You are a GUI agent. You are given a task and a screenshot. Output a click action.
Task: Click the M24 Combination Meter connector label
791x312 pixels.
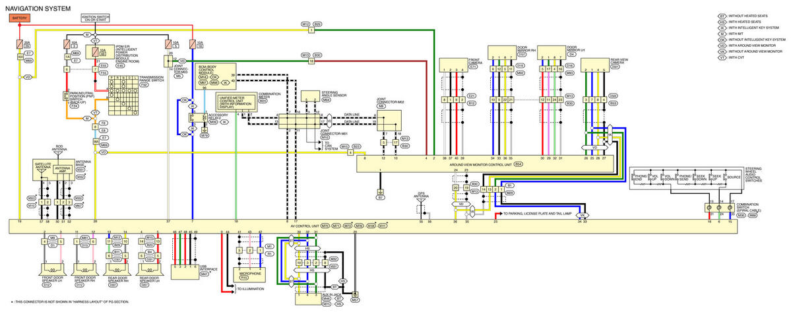(263, 100)
